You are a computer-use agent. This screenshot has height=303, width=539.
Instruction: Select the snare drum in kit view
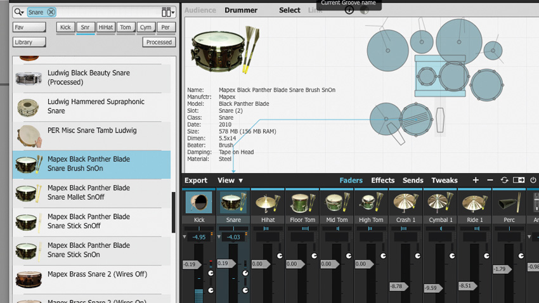coord(416,120)
